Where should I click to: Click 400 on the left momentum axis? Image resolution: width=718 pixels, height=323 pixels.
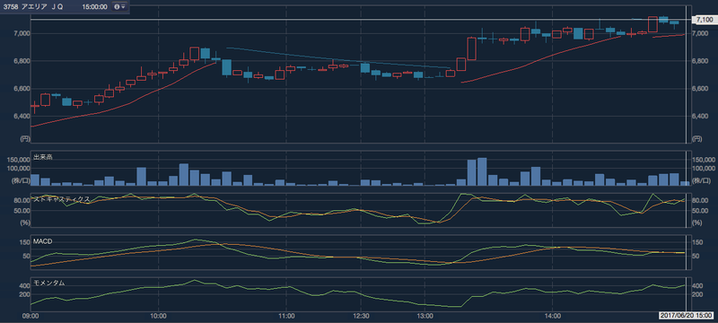coord(24,285)
